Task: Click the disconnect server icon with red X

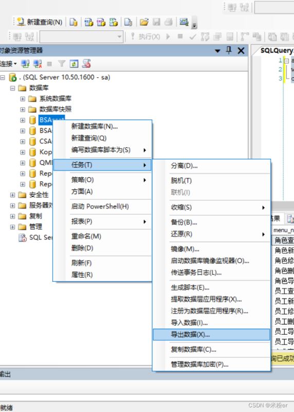Action: point(38,63)
